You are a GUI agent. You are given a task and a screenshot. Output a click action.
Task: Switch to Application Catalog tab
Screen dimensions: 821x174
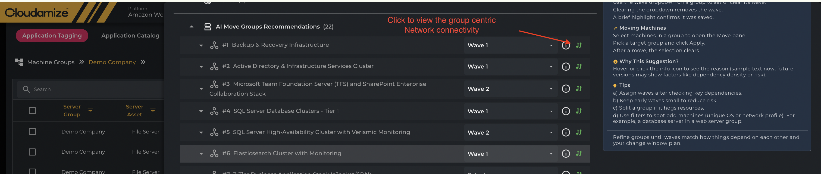130,36
